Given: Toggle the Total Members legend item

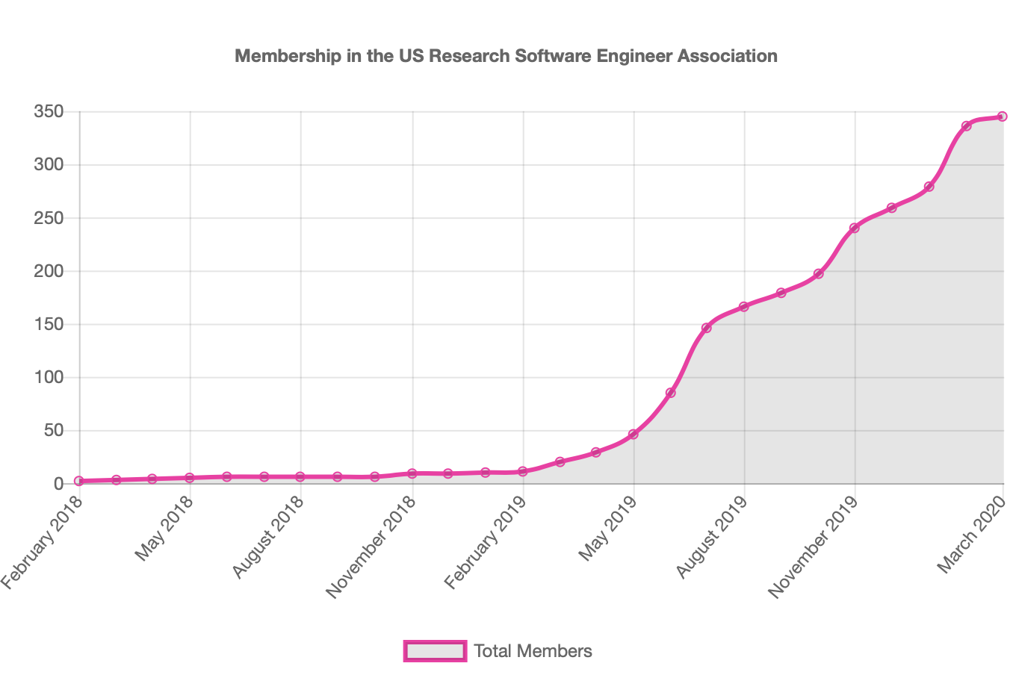Looking at the screenshot, I should tap(498, 651).
